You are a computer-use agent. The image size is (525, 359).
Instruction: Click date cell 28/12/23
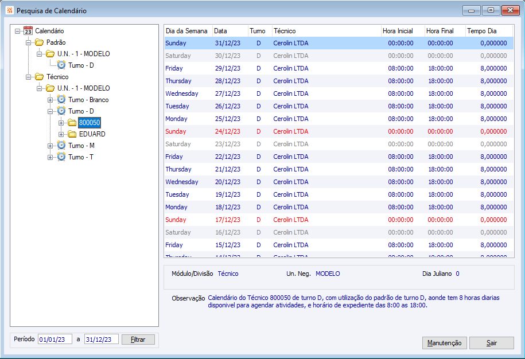[228, 81]
